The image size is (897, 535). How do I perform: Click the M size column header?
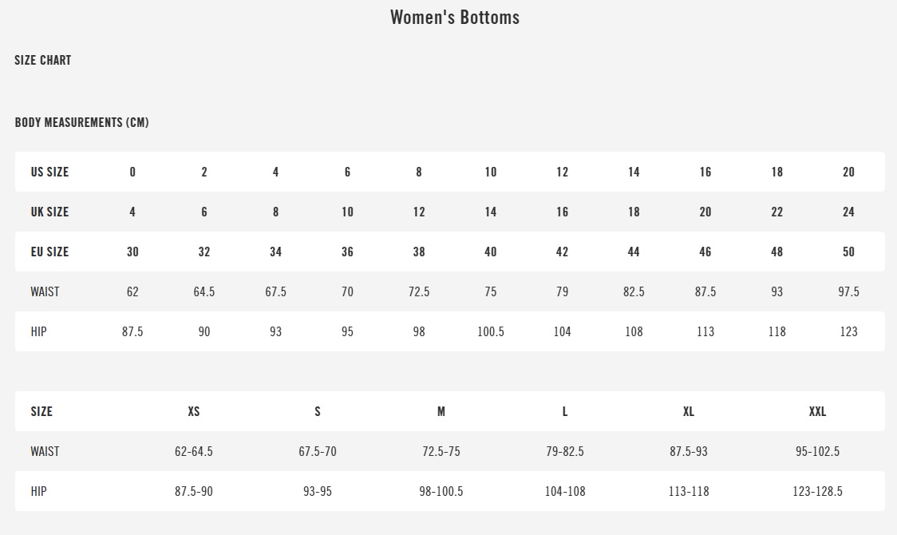click(x=441, y=411)
